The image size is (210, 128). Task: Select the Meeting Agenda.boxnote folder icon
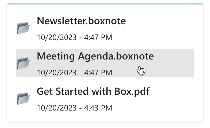(23, 63)
